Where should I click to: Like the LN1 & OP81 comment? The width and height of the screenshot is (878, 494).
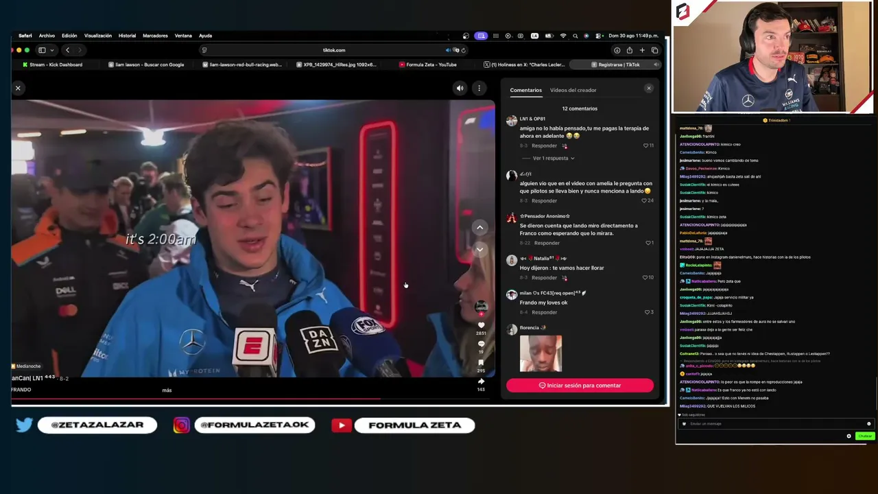(x=645, y=145)
